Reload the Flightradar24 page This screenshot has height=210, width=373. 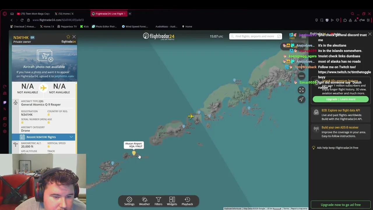[22, 20]
